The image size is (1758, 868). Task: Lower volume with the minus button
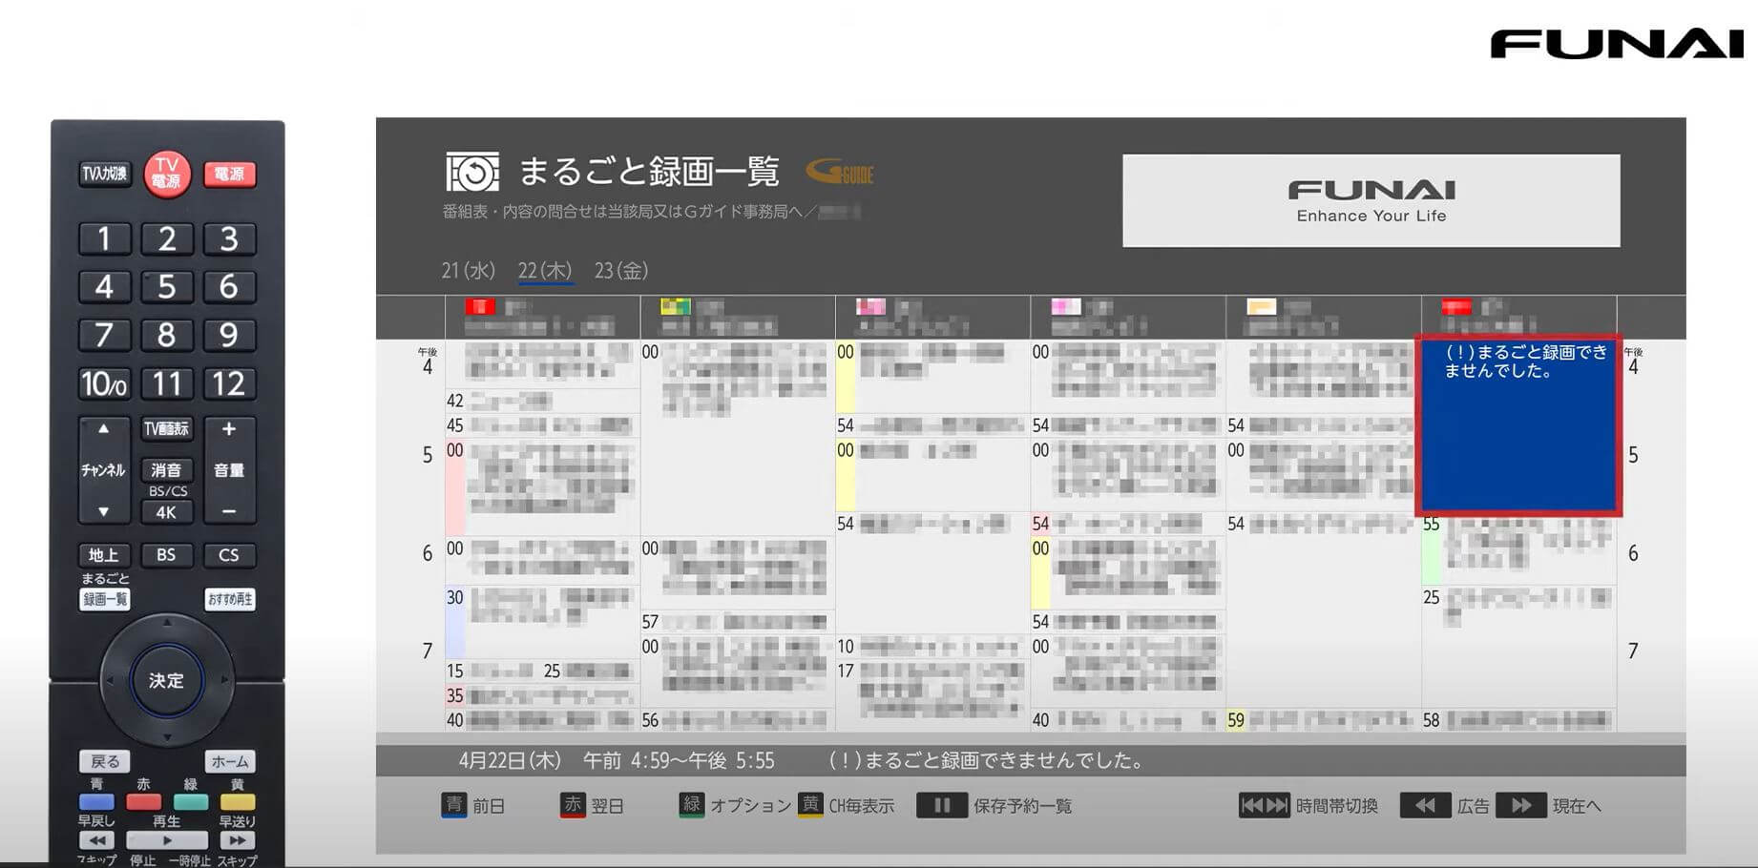click(229, 511)
